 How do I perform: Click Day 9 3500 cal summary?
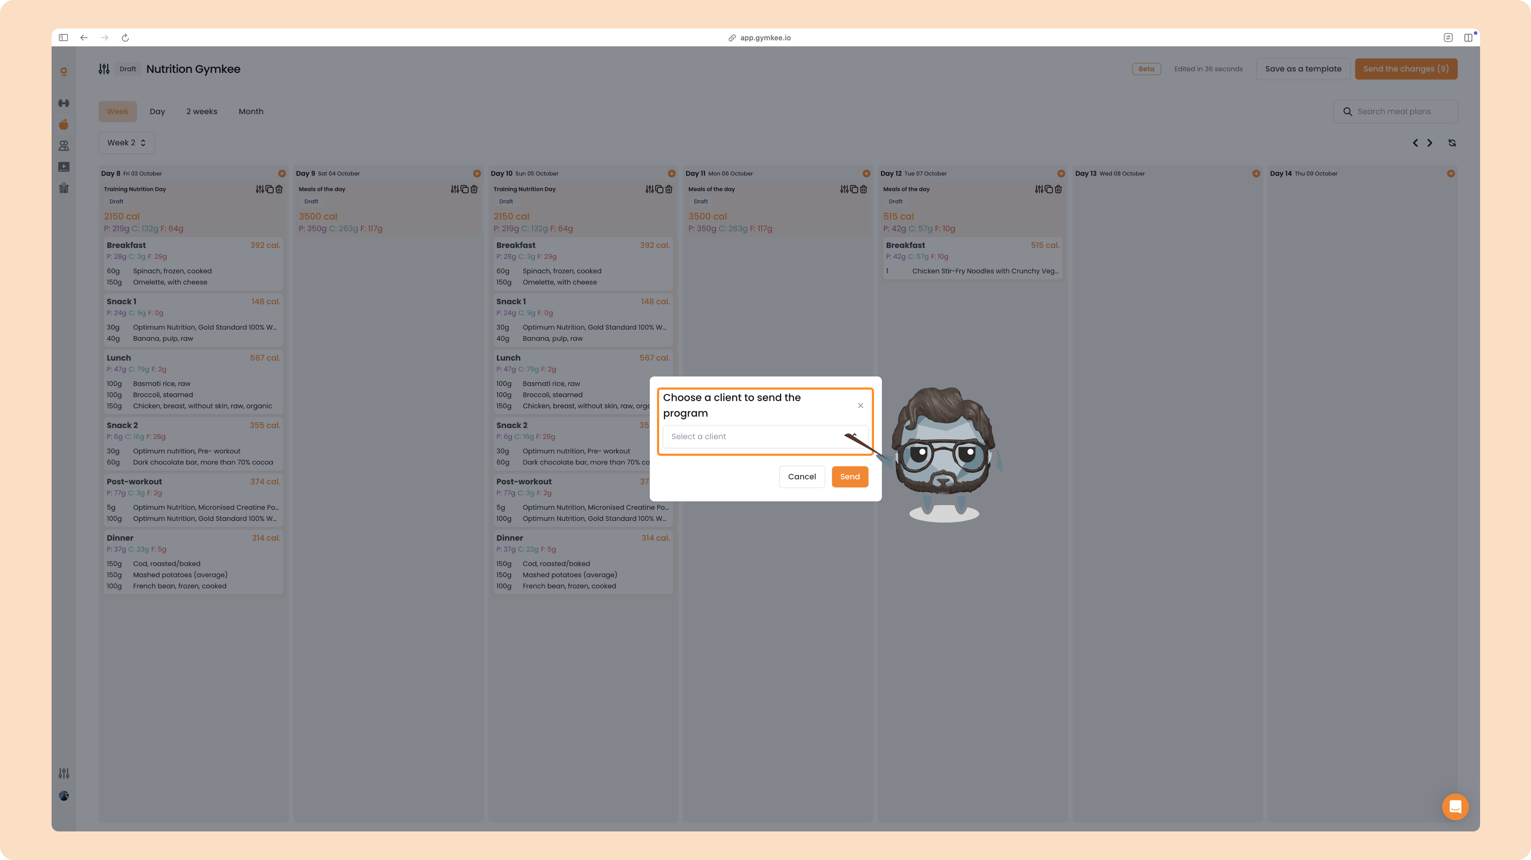point(318,216)
